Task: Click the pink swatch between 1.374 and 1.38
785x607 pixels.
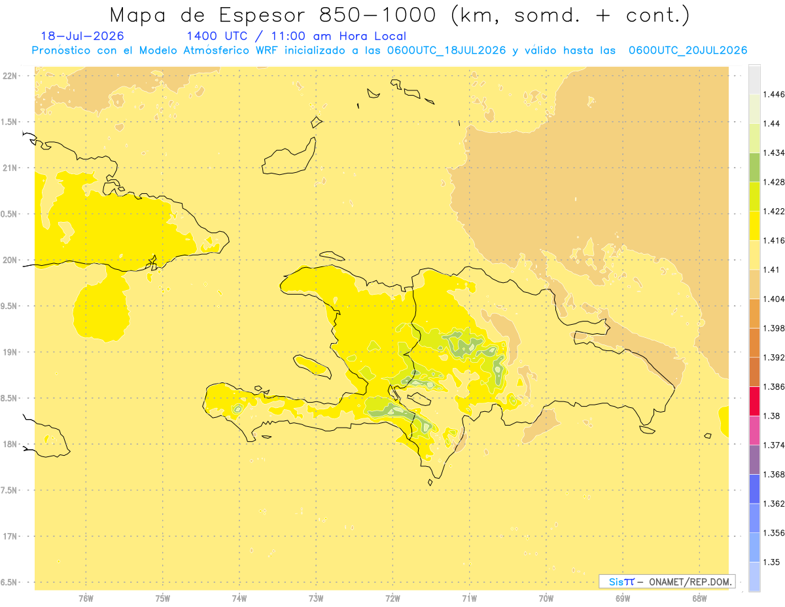Action: click(x=754, y=430)
